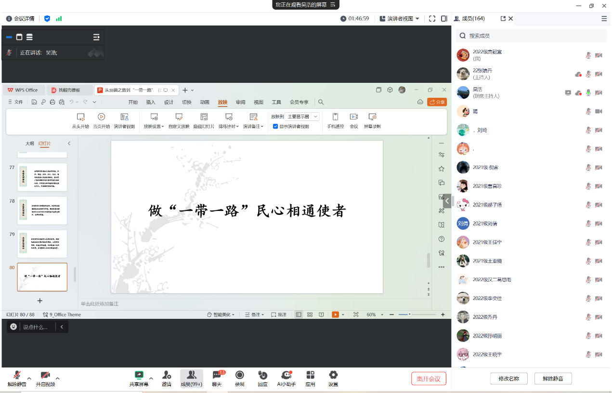Open the meeting Settings icon (设置)
The image size is (612, 393).
click(x=333, y=375)
